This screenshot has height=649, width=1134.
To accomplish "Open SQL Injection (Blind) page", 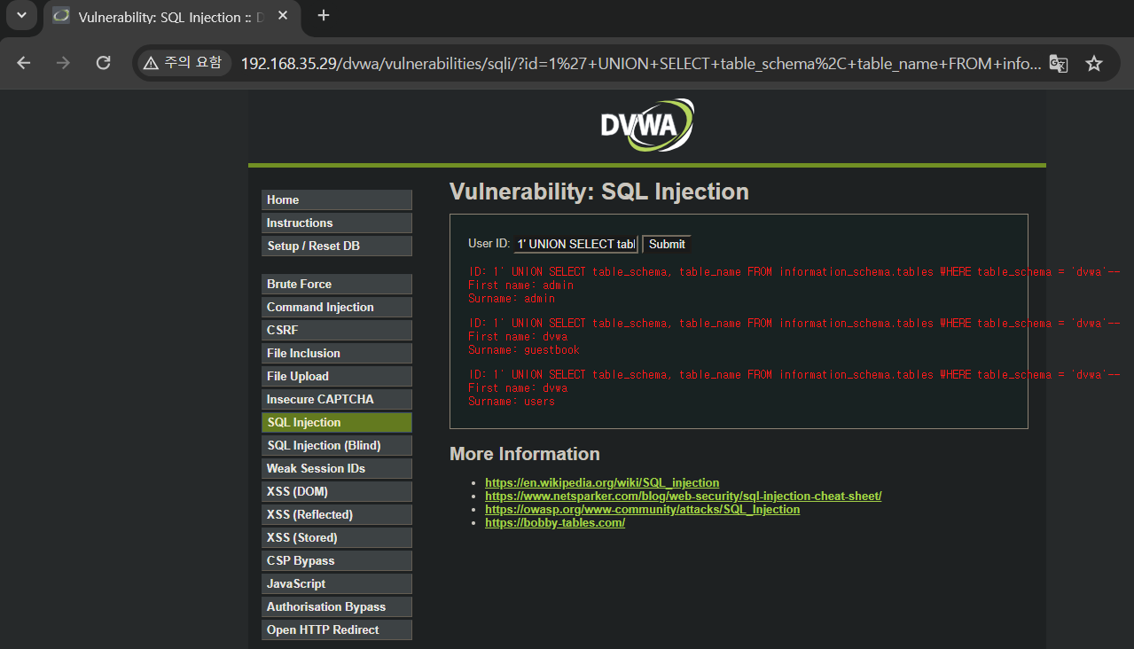I will (x=337, y=445).
